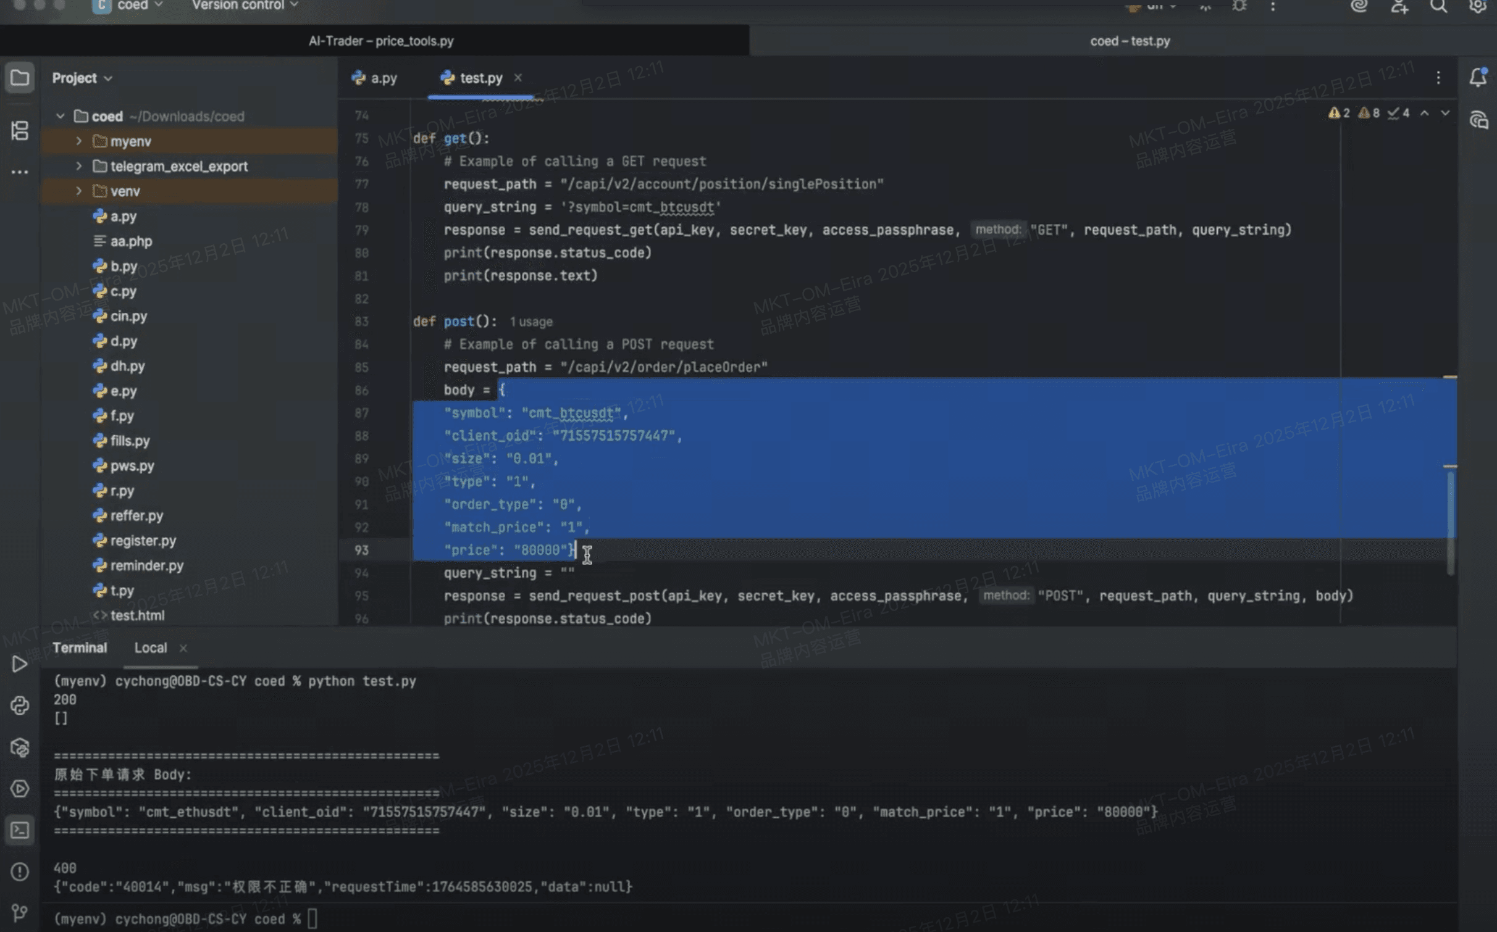Click the '1 usage' hint above def post
This screenshot has height=932, width=1497.
pyautogui.click(x=531, y=322)
